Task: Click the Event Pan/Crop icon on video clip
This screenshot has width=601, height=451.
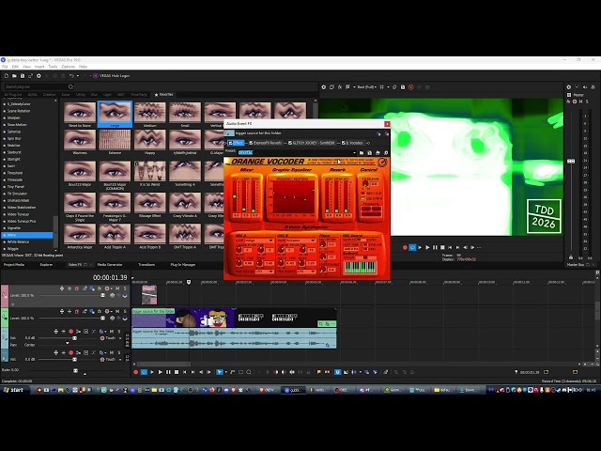Action: [x=321, y=324]
